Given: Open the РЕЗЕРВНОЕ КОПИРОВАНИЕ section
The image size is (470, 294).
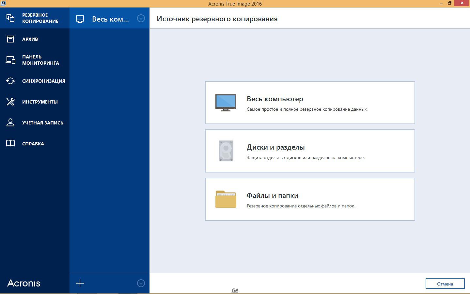Looking at the screenshot, I should pos(35,18).
